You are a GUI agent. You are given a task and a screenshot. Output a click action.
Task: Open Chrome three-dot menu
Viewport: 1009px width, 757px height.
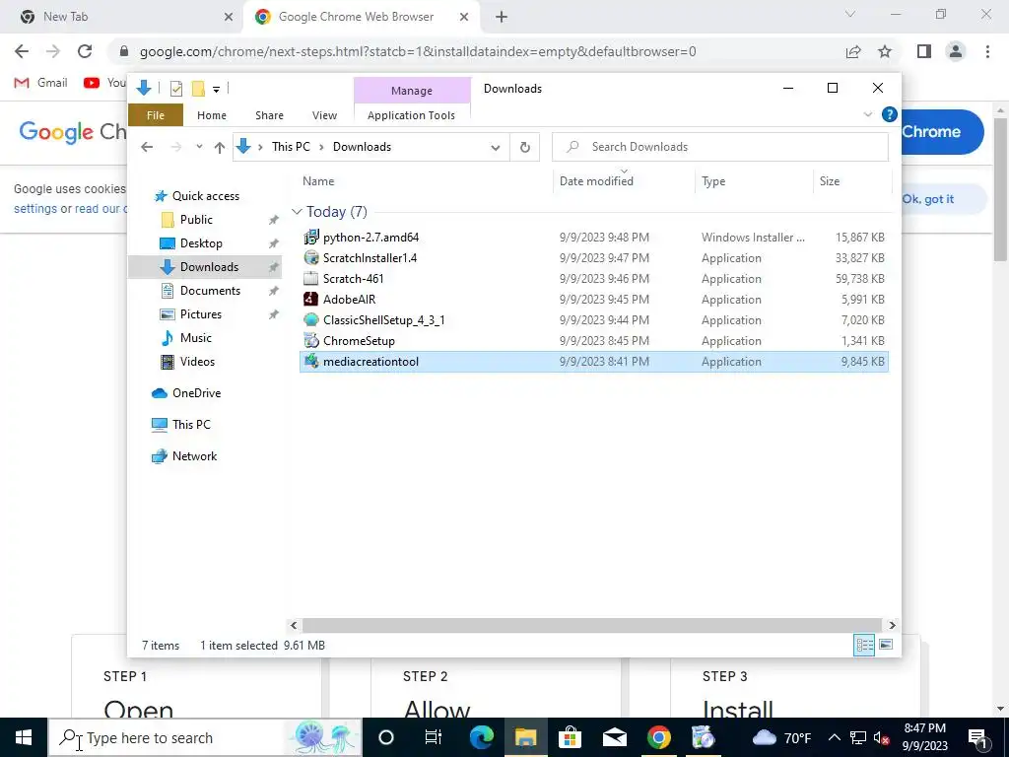pos(987,51)
